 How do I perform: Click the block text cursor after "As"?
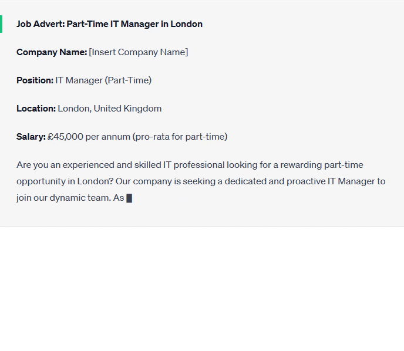pos(129,198)
